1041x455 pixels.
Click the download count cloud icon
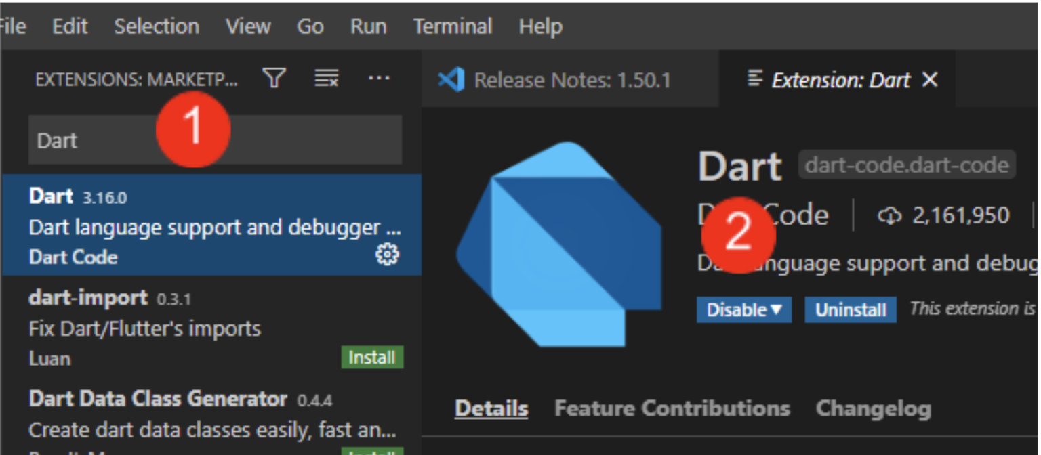click(x=890, y=216)
